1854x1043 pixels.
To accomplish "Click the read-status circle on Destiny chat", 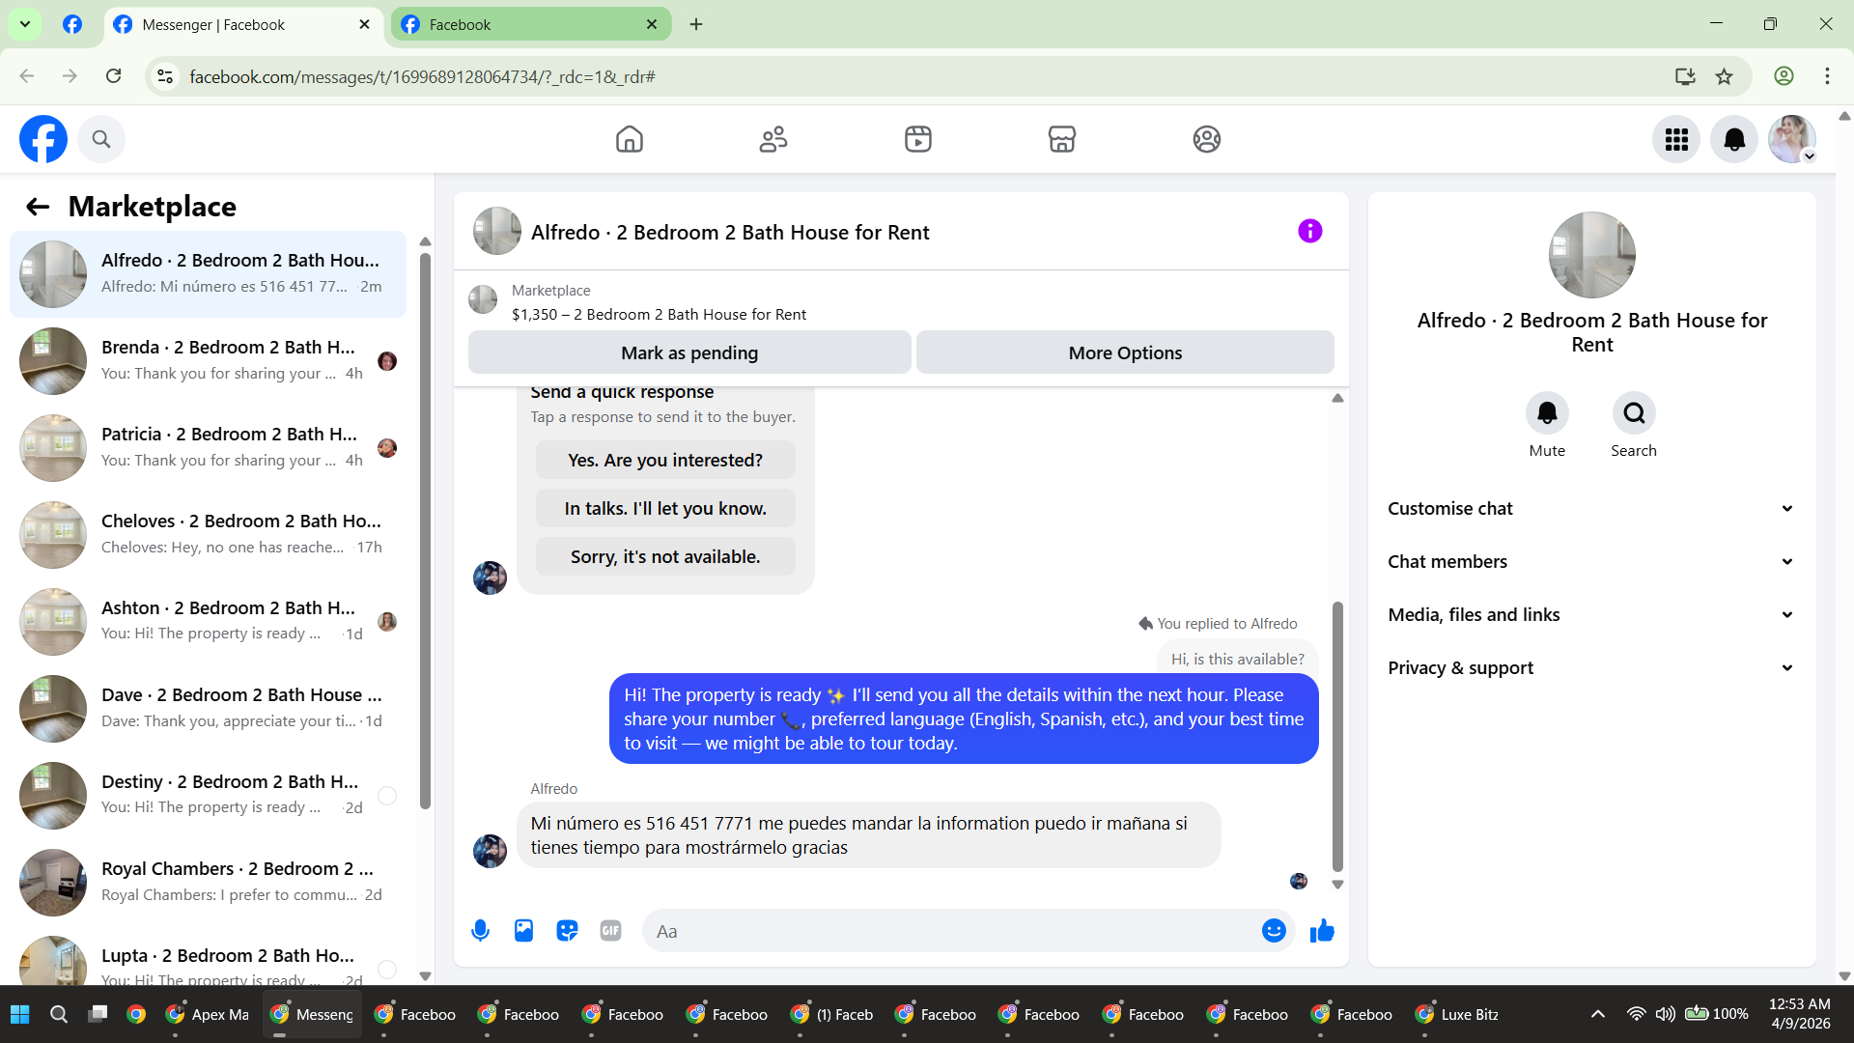I will 387,796.
